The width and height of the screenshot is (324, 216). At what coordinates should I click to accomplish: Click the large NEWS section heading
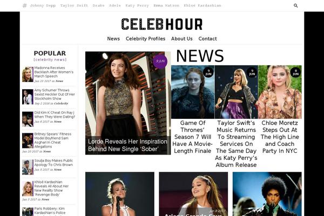200,56
